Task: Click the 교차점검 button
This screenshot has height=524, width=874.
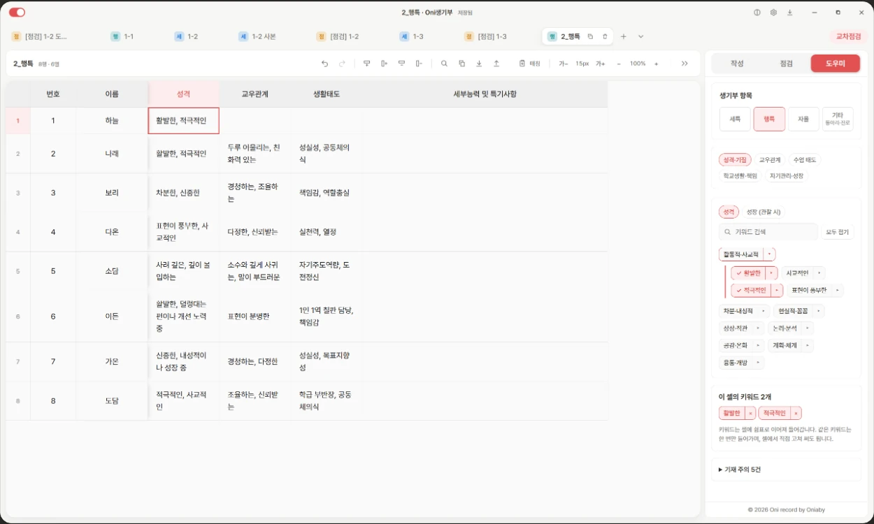Action: click(x=847, y=36)
